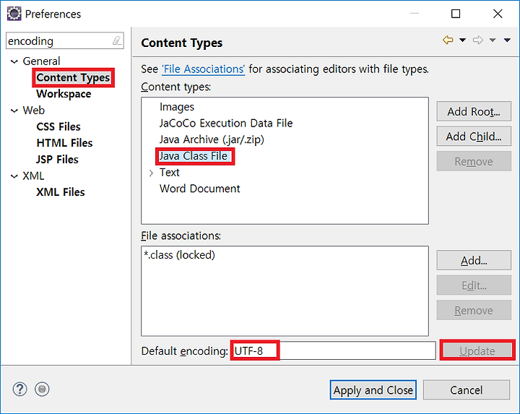Click the Eclipse Preferences window icon

tap(14, 14)
